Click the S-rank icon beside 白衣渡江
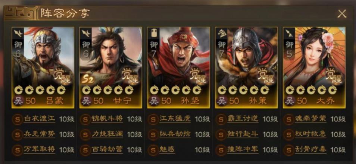This screenshot has height=164, width=356. tap(18, 119)
